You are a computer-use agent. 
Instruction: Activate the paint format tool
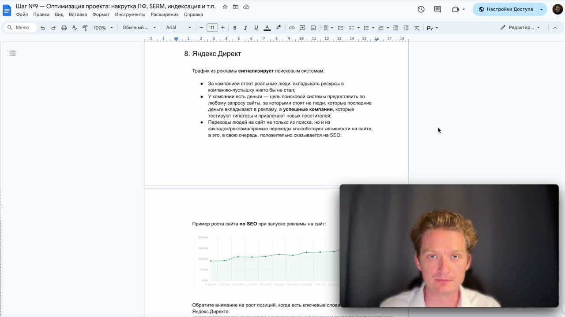85,28
